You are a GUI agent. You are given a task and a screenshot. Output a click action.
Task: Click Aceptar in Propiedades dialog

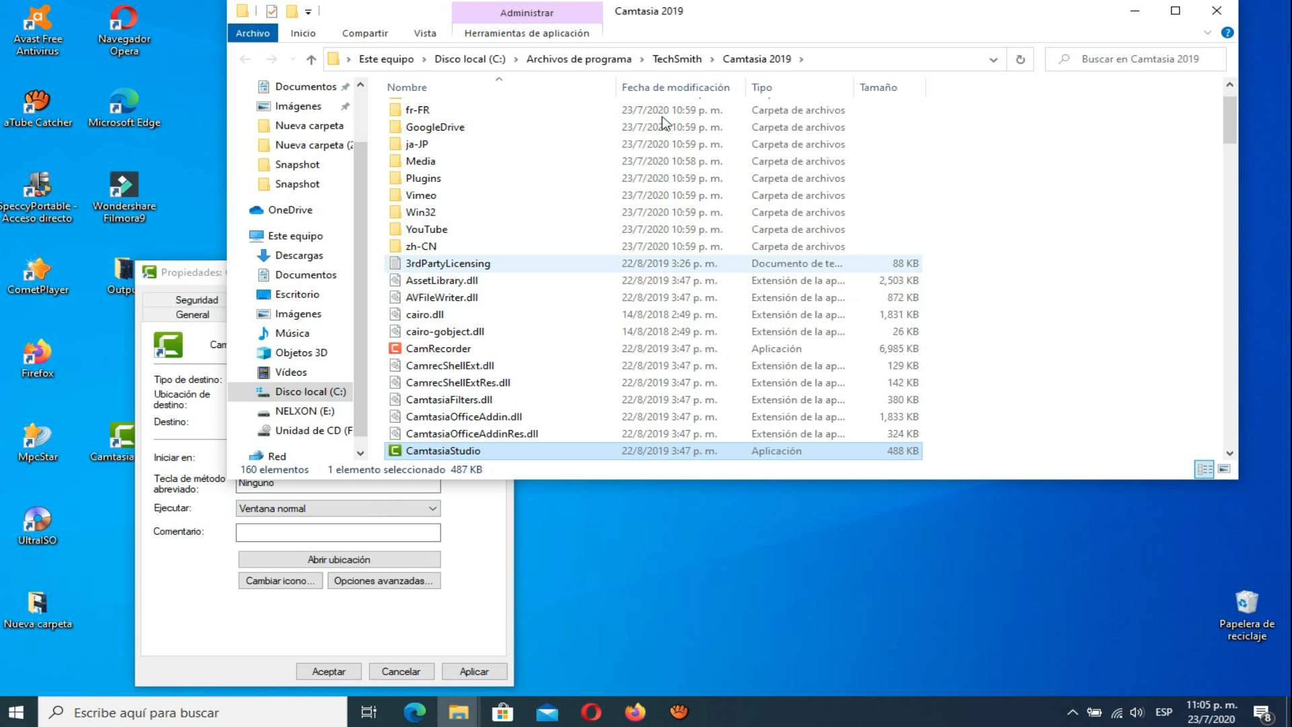[x=328, y=672]
